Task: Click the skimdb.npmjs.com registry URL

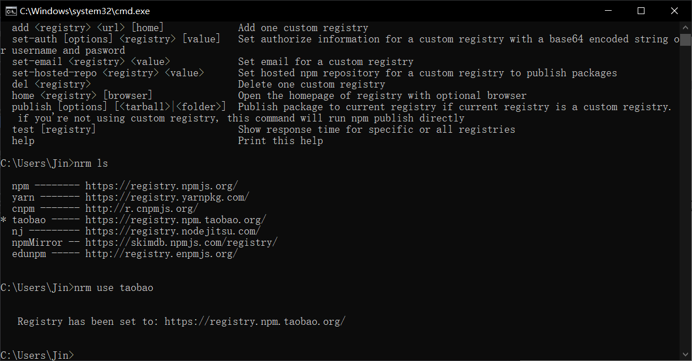Action: (x=181, y=242)
